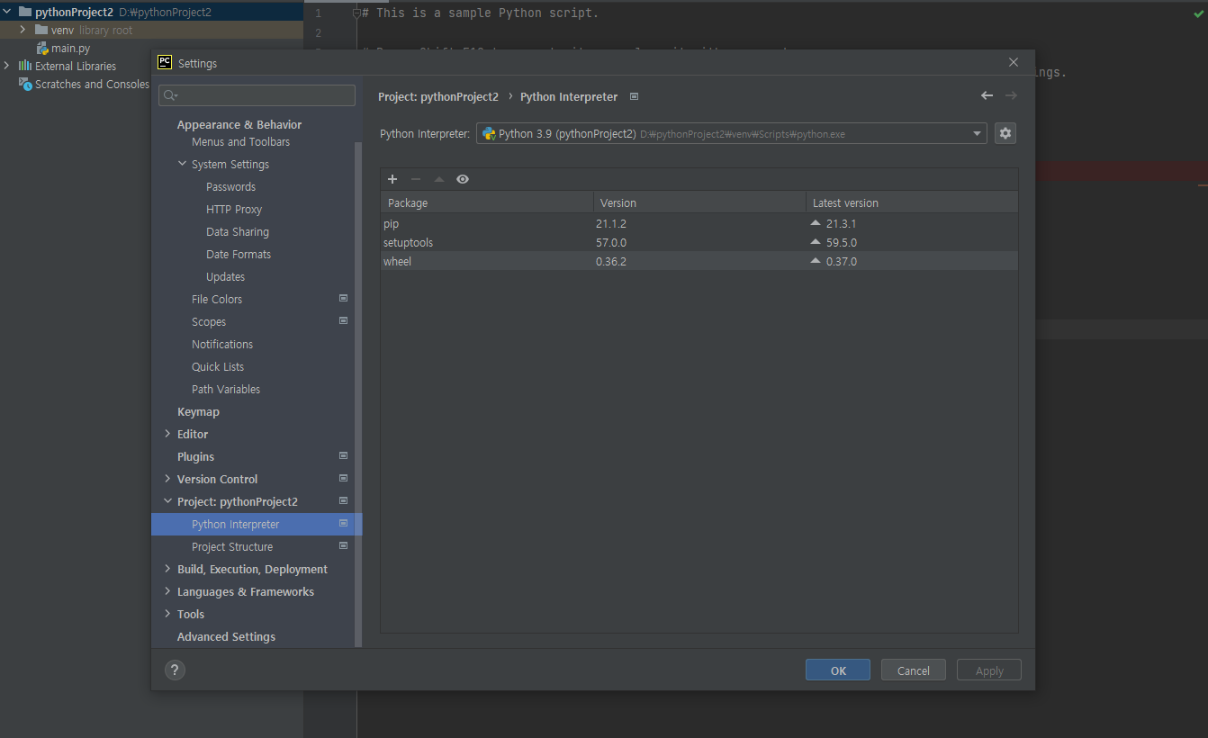Image resolution: width=1208 pixels, height=738 pixels.
Task: Click project-level icon beside Scopes
Action: coord(343,320)
